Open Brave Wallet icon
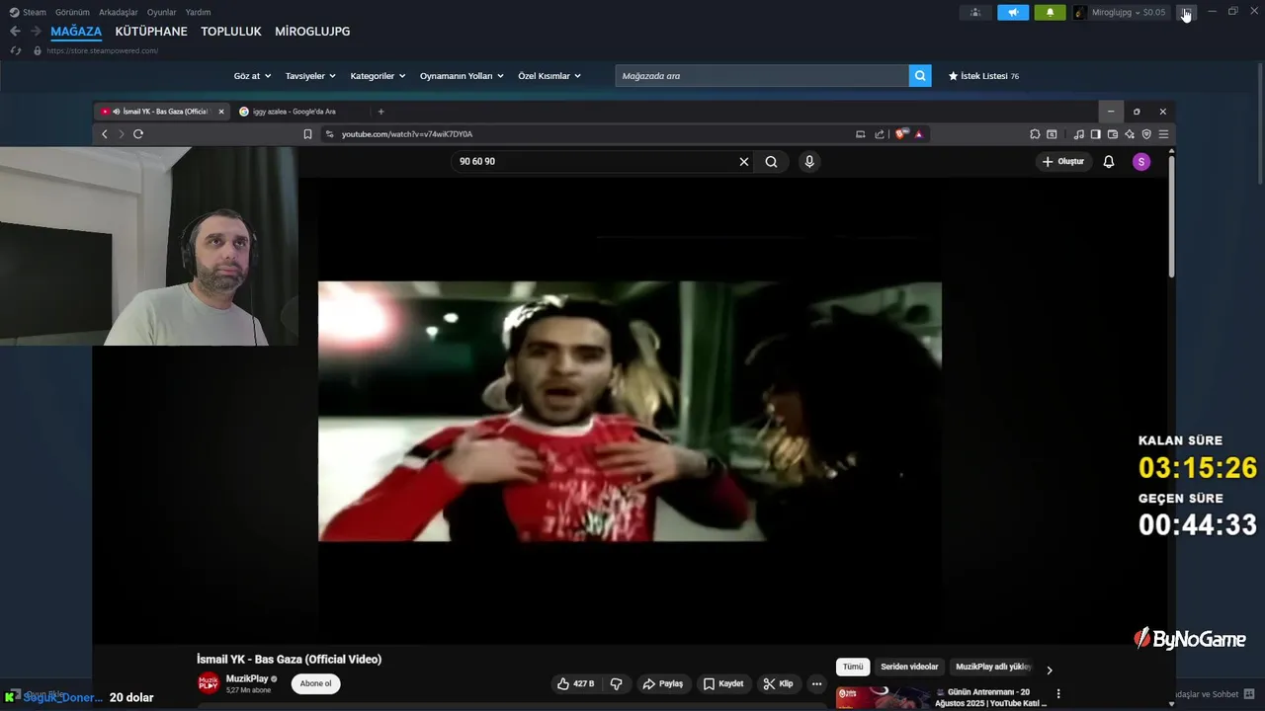This screenshot has height=711, width=1265. click(1113, 134)
